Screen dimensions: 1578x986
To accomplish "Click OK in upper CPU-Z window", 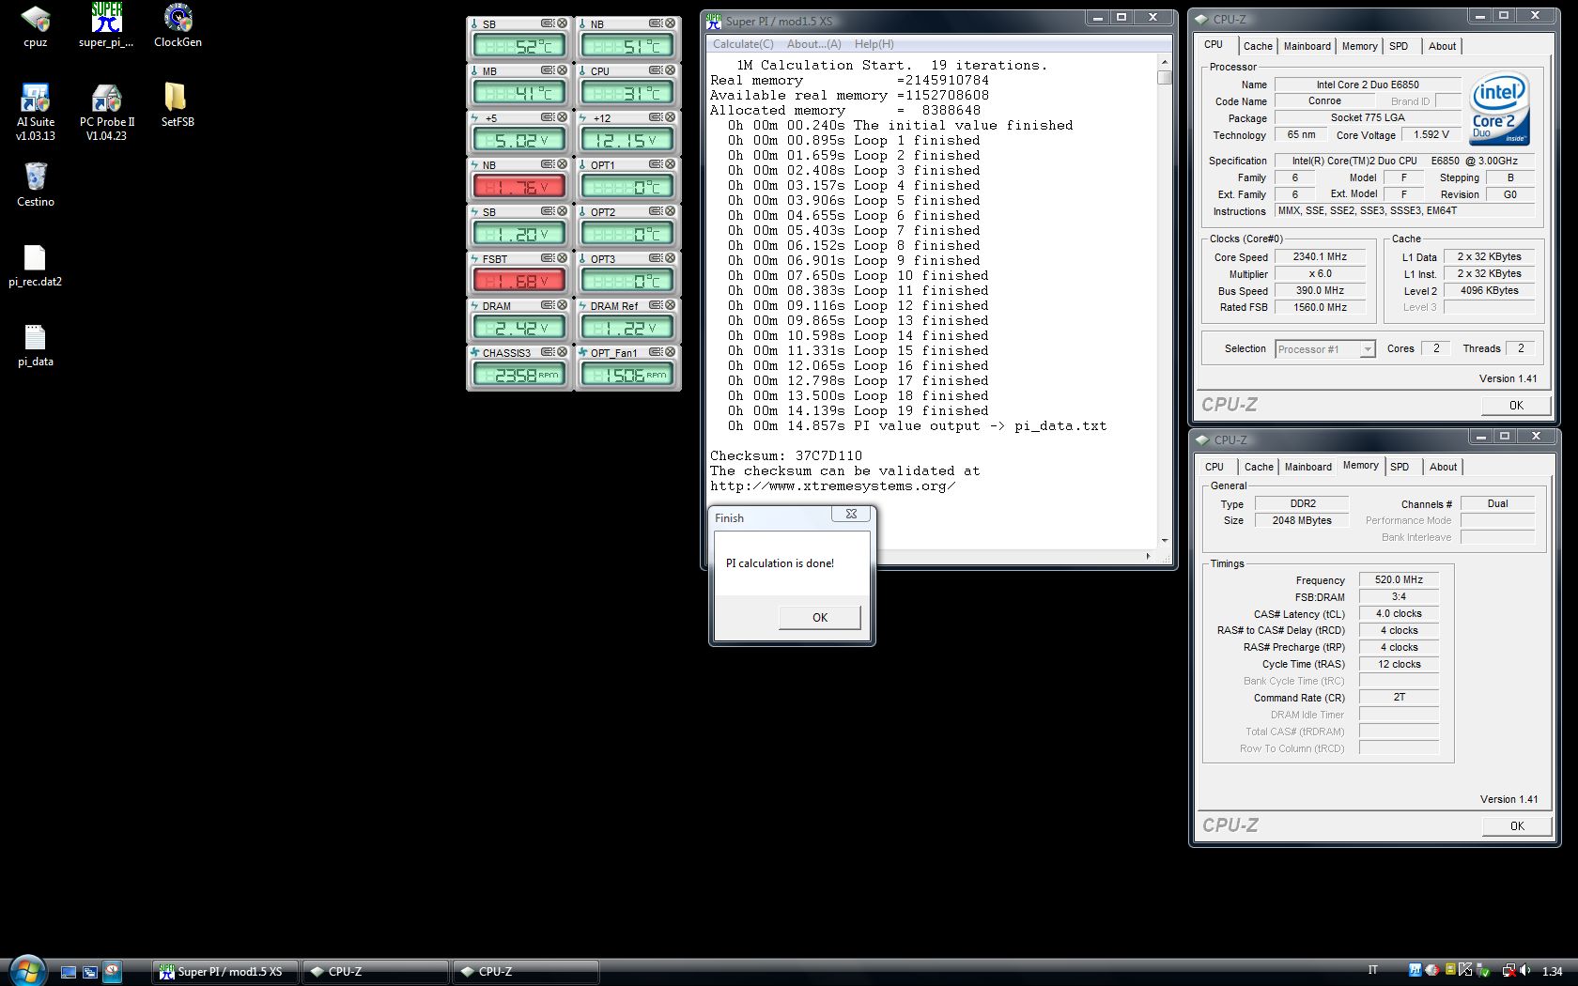I will coord(1516,405).
